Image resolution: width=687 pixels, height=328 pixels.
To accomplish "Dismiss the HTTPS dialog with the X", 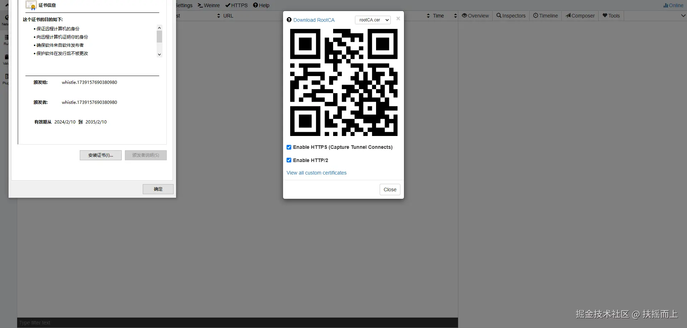I will (x=398, y=19).
